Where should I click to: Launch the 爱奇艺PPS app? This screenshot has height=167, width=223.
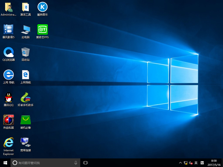[43, 30]
